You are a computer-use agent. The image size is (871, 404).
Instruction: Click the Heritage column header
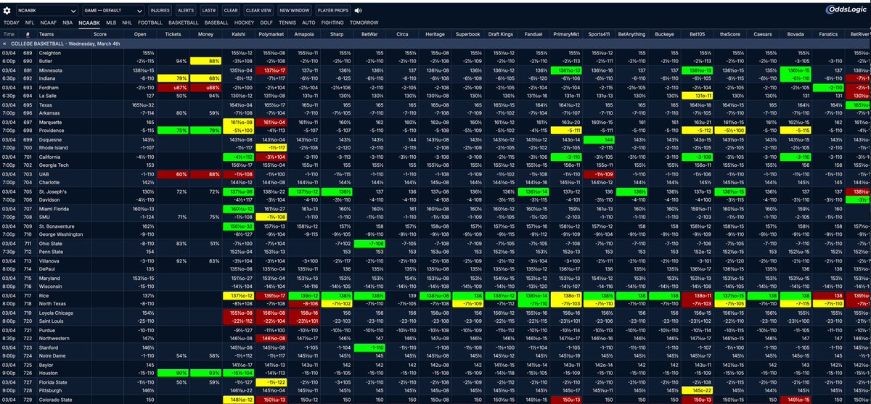pos(435,33)
